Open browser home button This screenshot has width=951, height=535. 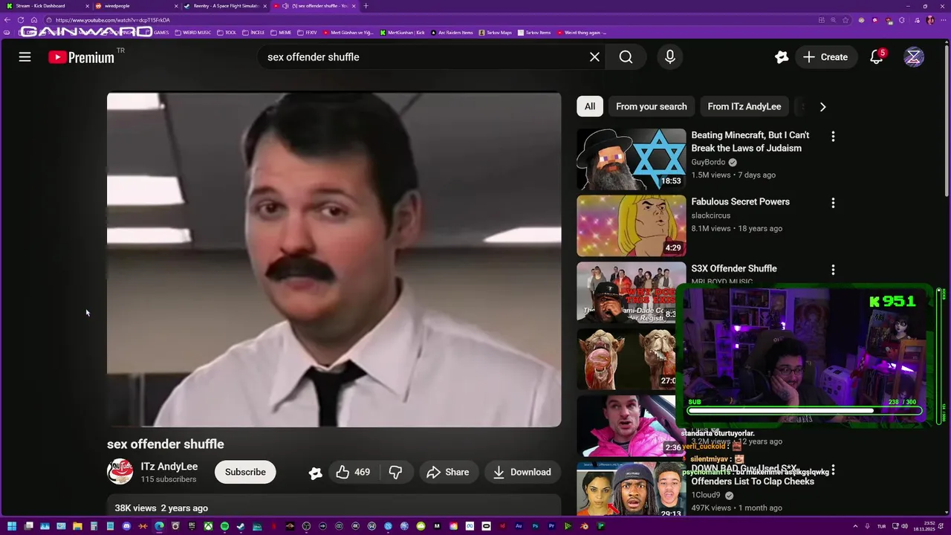click(x=34, y=20)
